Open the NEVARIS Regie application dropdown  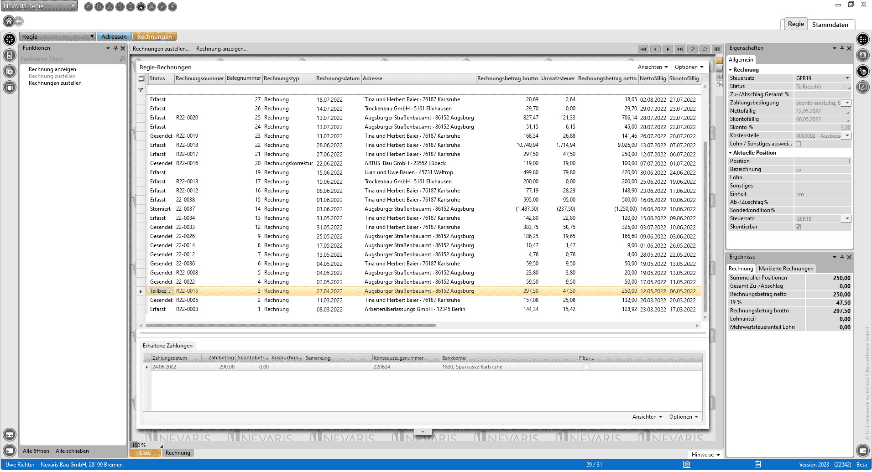tap(39, 6)
